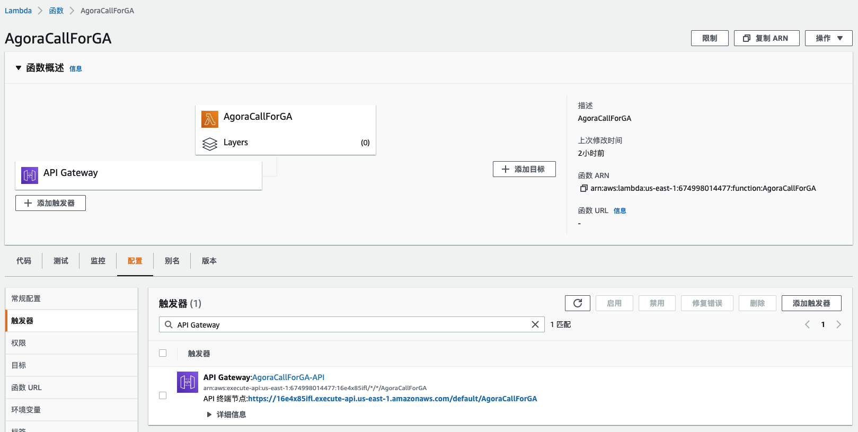The image size is (858, 432).
Task: Go to previous page of triggers
Action: (807, 324)
